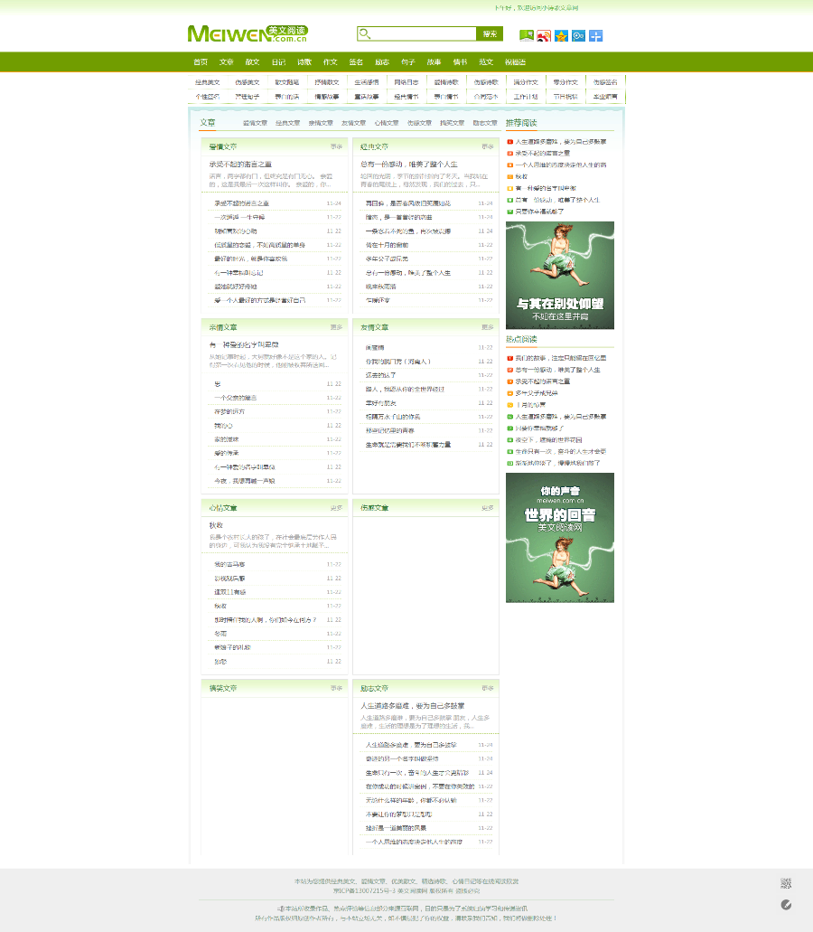Click the green 搜索 search button
Image resolution: width=813 pixels, height=932 pixels.
click(490, 33)
